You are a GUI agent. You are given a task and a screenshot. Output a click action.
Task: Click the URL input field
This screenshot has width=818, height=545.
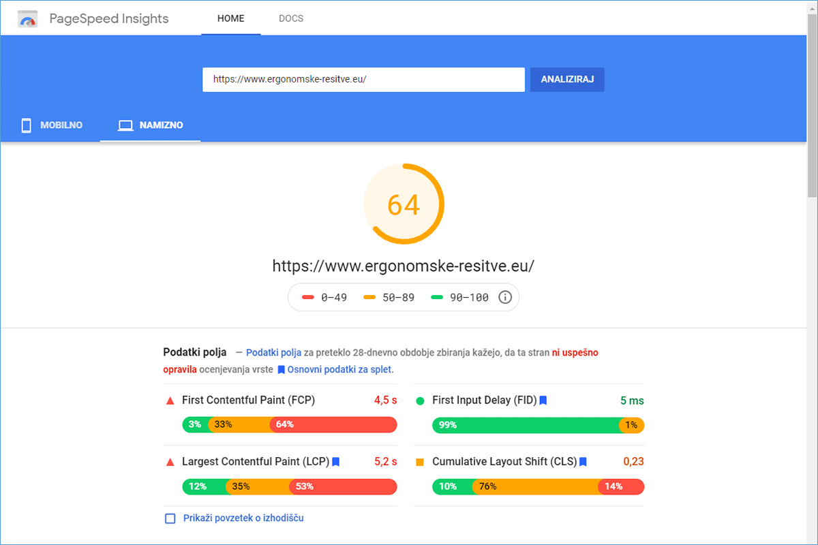point(363,79)
